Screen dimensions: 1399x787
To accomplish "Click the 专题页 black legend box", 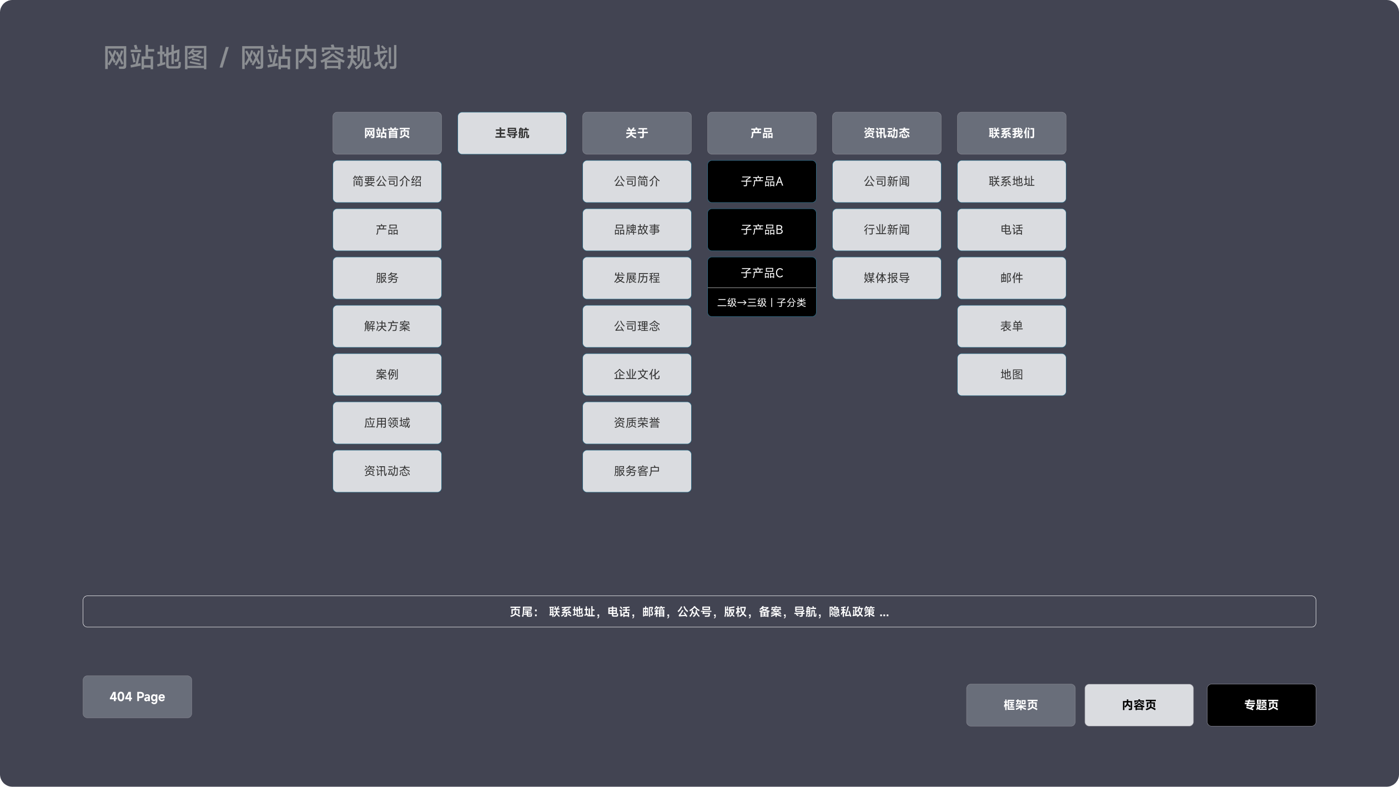I will [1261, 705].
